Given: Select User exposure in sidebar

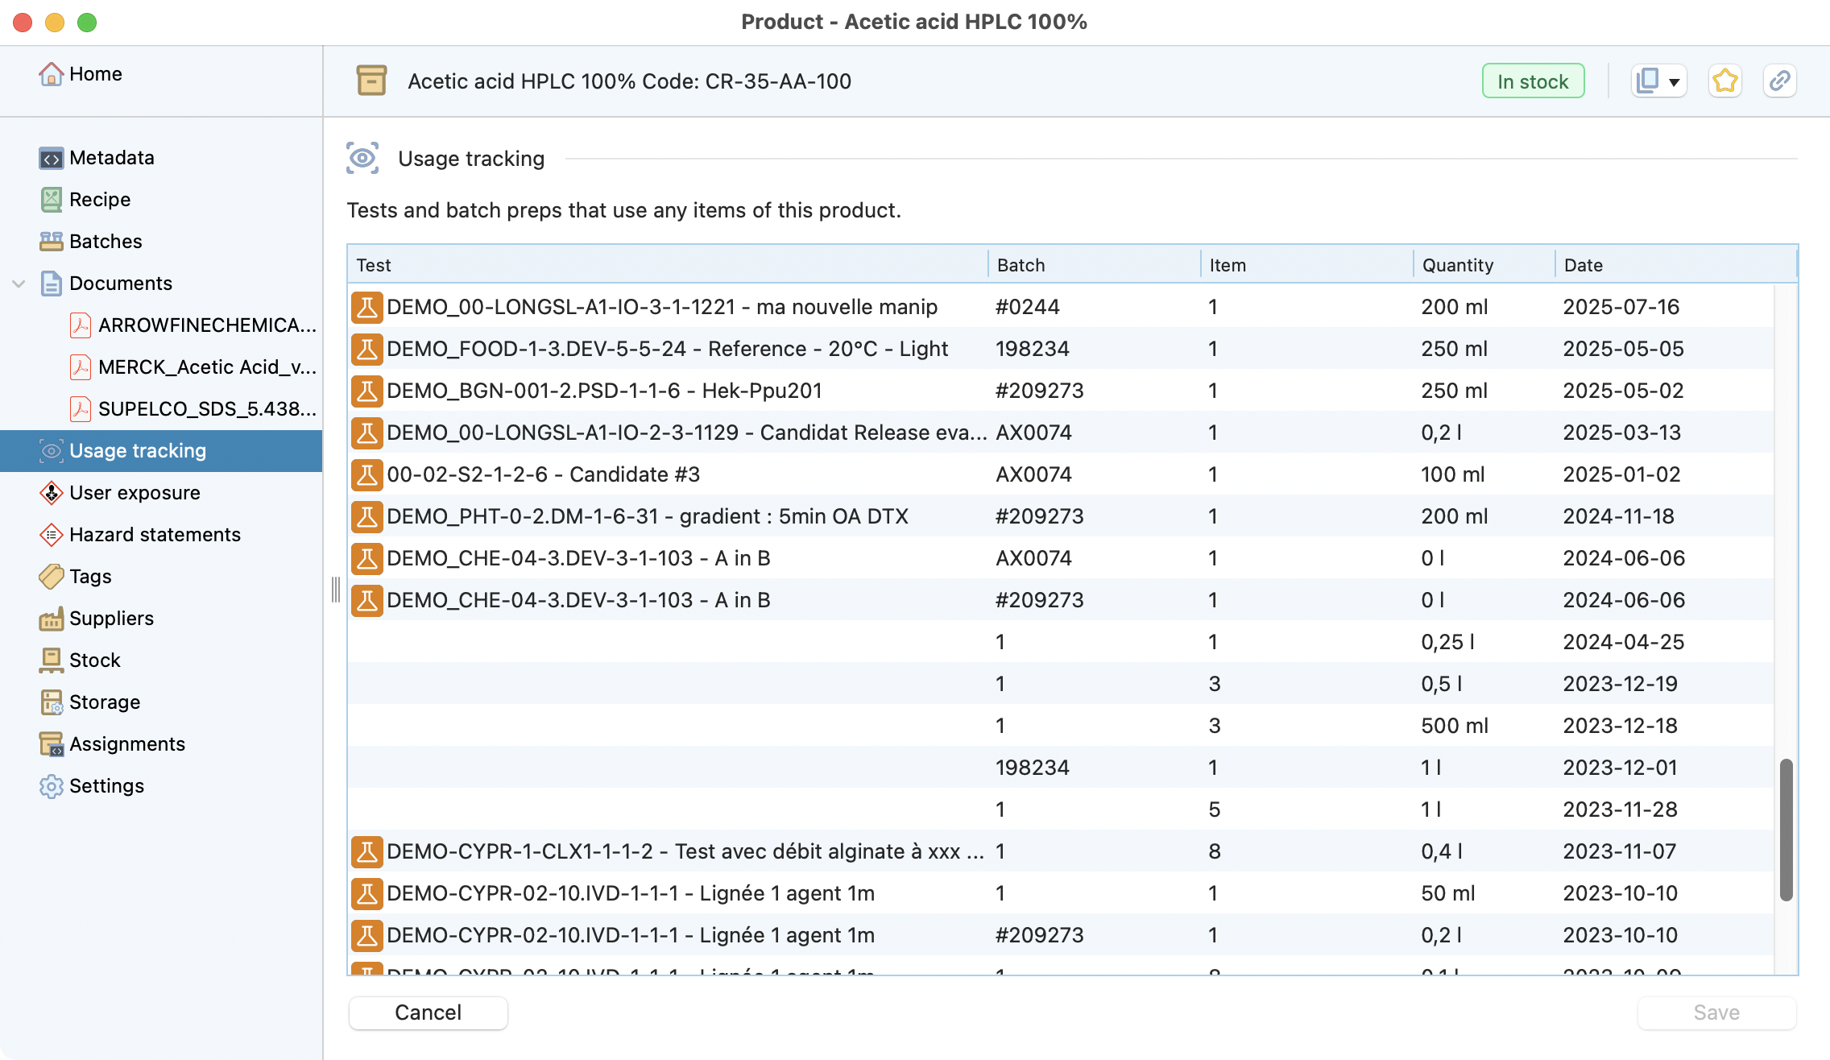Looking at the screenshot, I should pyautogui.click(x=135, y=493).
